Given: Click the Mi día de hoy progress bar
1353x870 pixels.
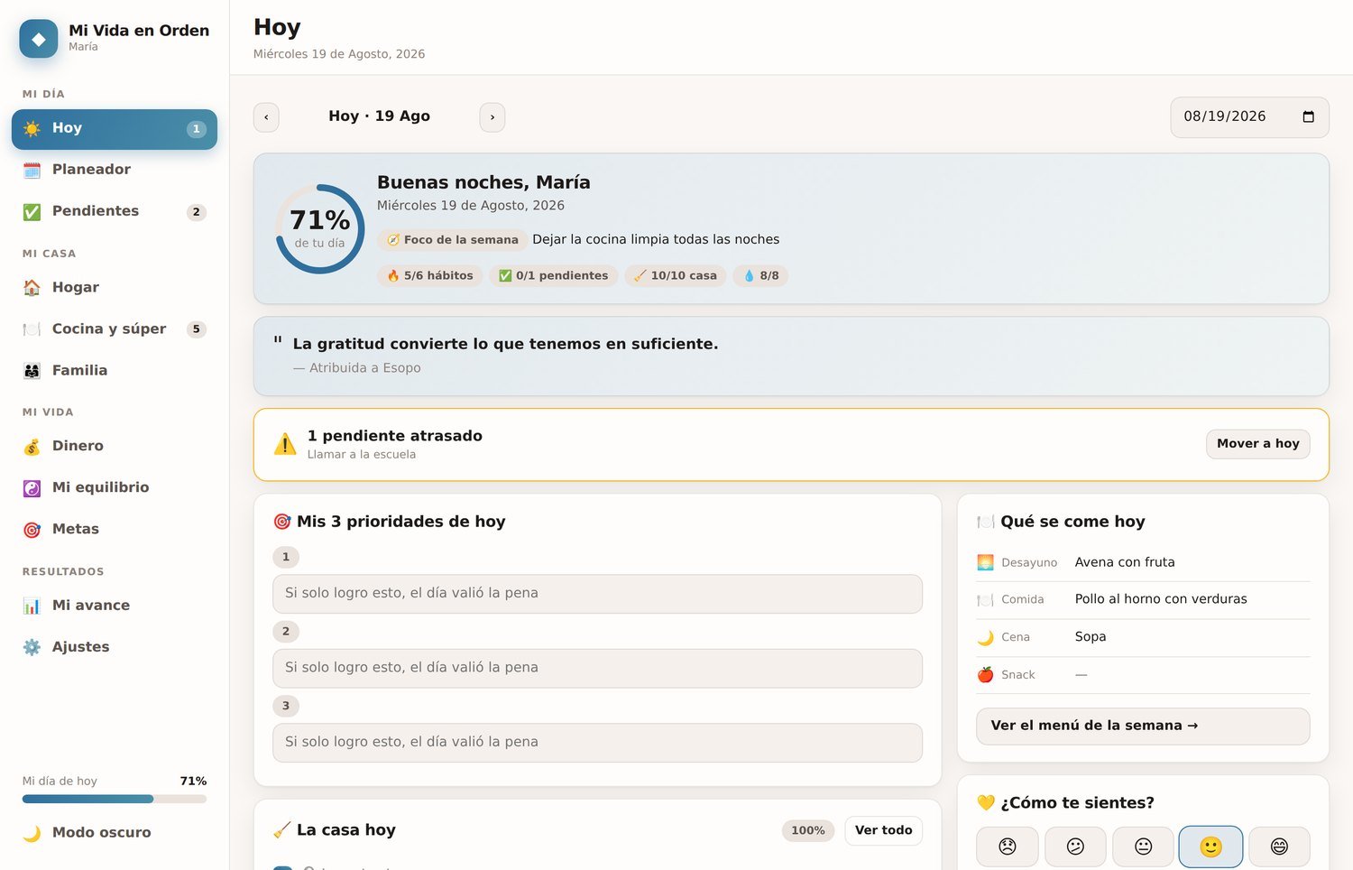Looking at the screenshot, I should click(x=115, y=799).
